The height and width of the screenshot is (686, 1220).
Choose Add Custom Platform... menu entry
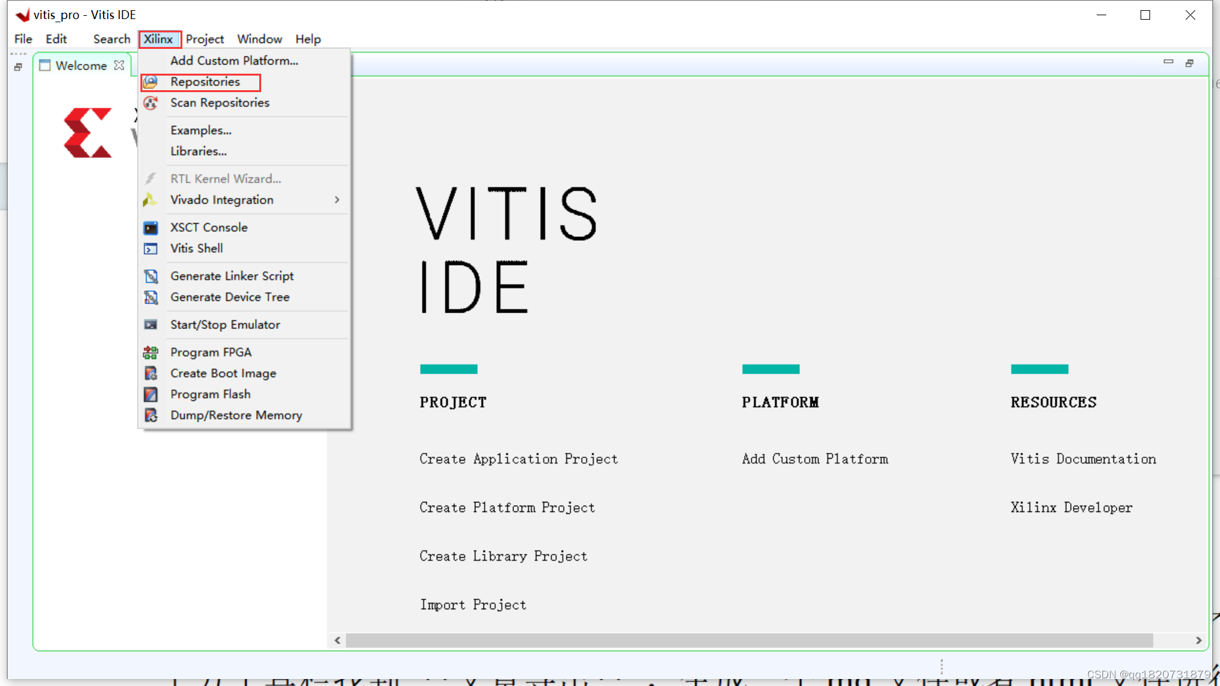coord(234,61)
